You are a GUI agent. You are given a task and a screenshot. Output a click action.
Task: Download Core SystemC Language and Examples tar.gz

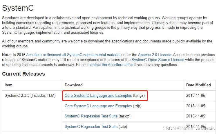98,96
